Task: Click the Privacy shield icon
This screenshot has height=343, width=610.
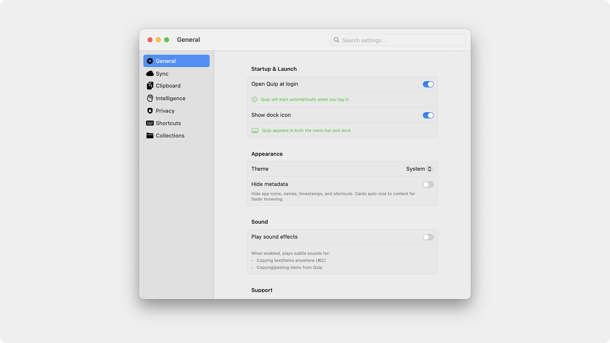Action: click(x=150, y=111)
